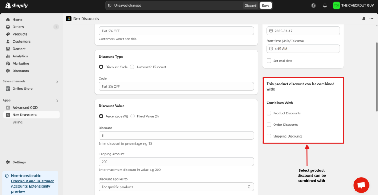The height and width of the screenshot is (195, 378).
Task: Click the unsaved changes alert icon
Action: coord(110,6)
